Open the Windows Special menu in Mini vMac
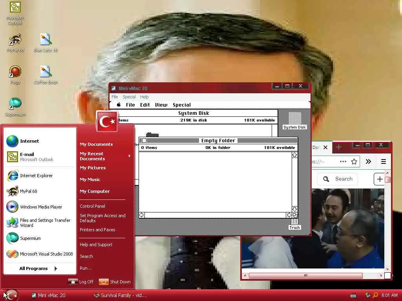The width and height of the screenshot is (402, 301). 129,97
